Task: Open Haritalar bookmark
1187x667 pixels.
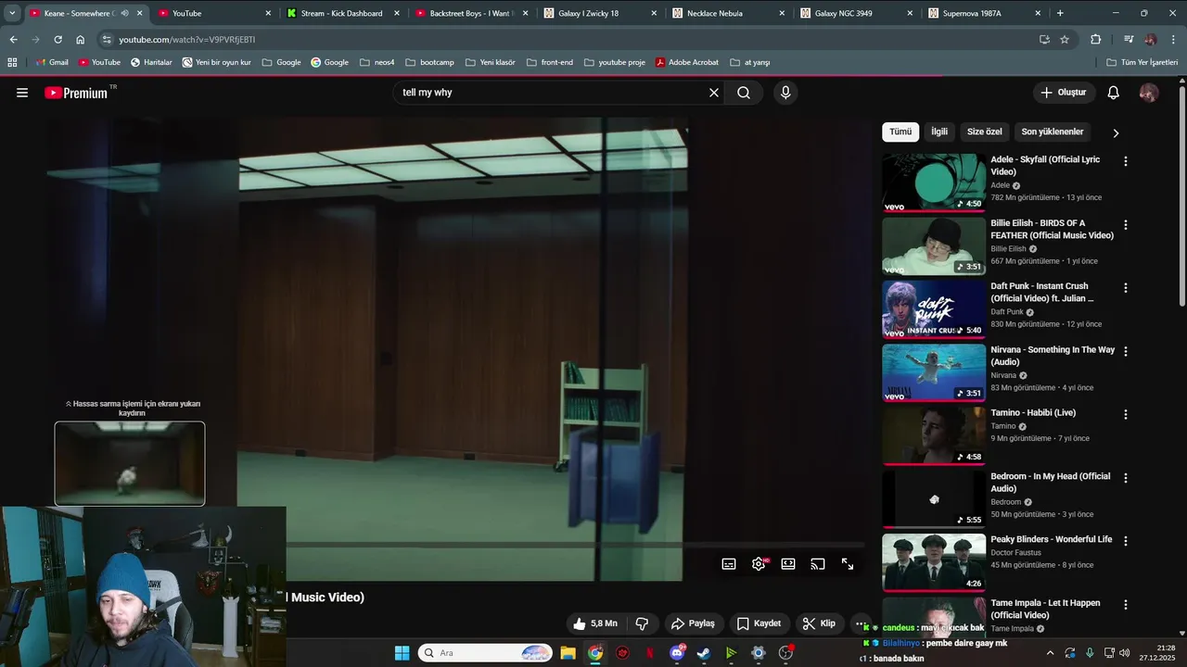Action: tap(151, 62)
